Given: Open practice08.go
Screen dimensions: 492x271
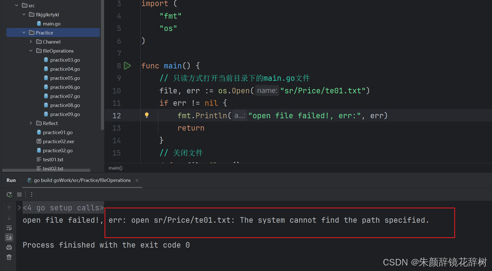Looking at the screenshot, I should click(65, 105).
